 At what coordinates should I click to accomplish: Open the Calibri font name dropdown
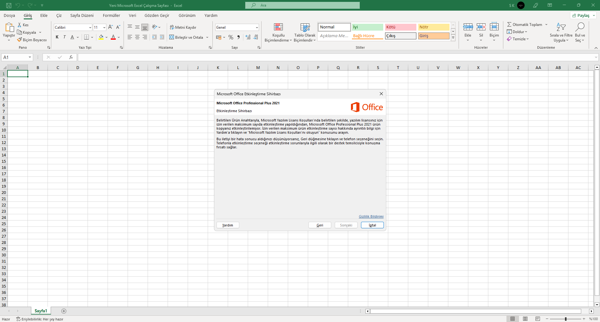coord(90,27)
